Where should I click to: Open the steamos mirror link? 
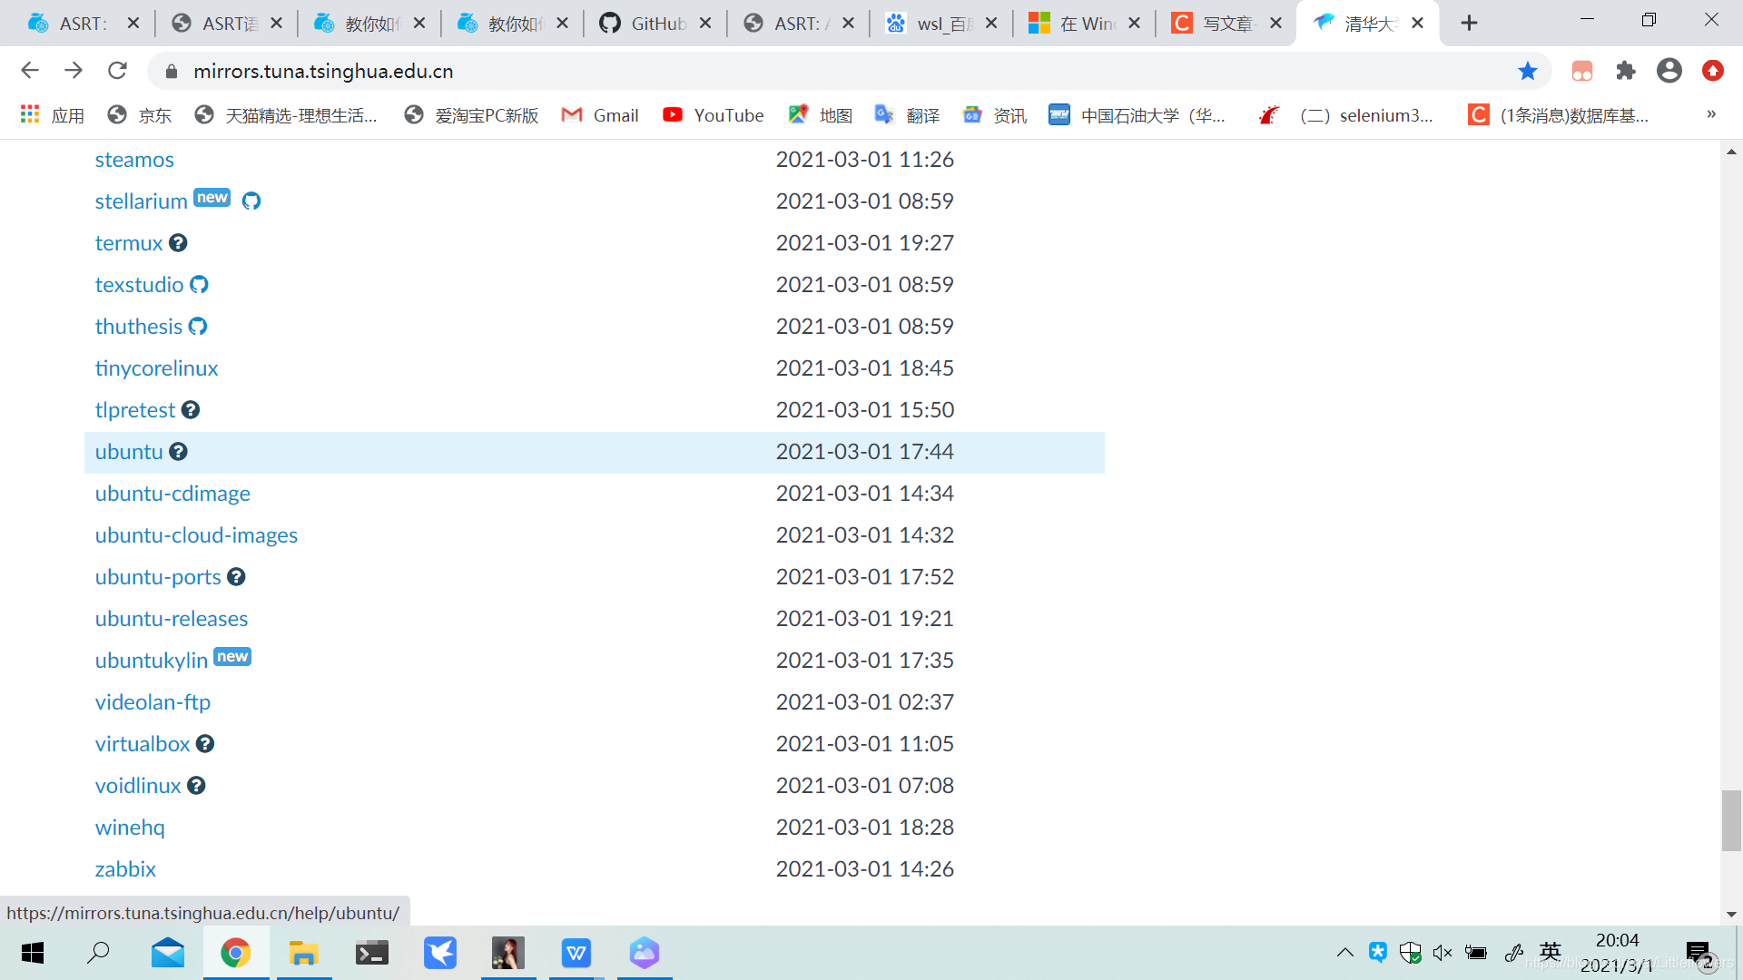pos(134,160)
